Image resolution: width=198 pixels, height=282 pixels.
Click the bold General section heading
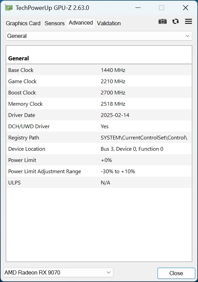(18, 58)
